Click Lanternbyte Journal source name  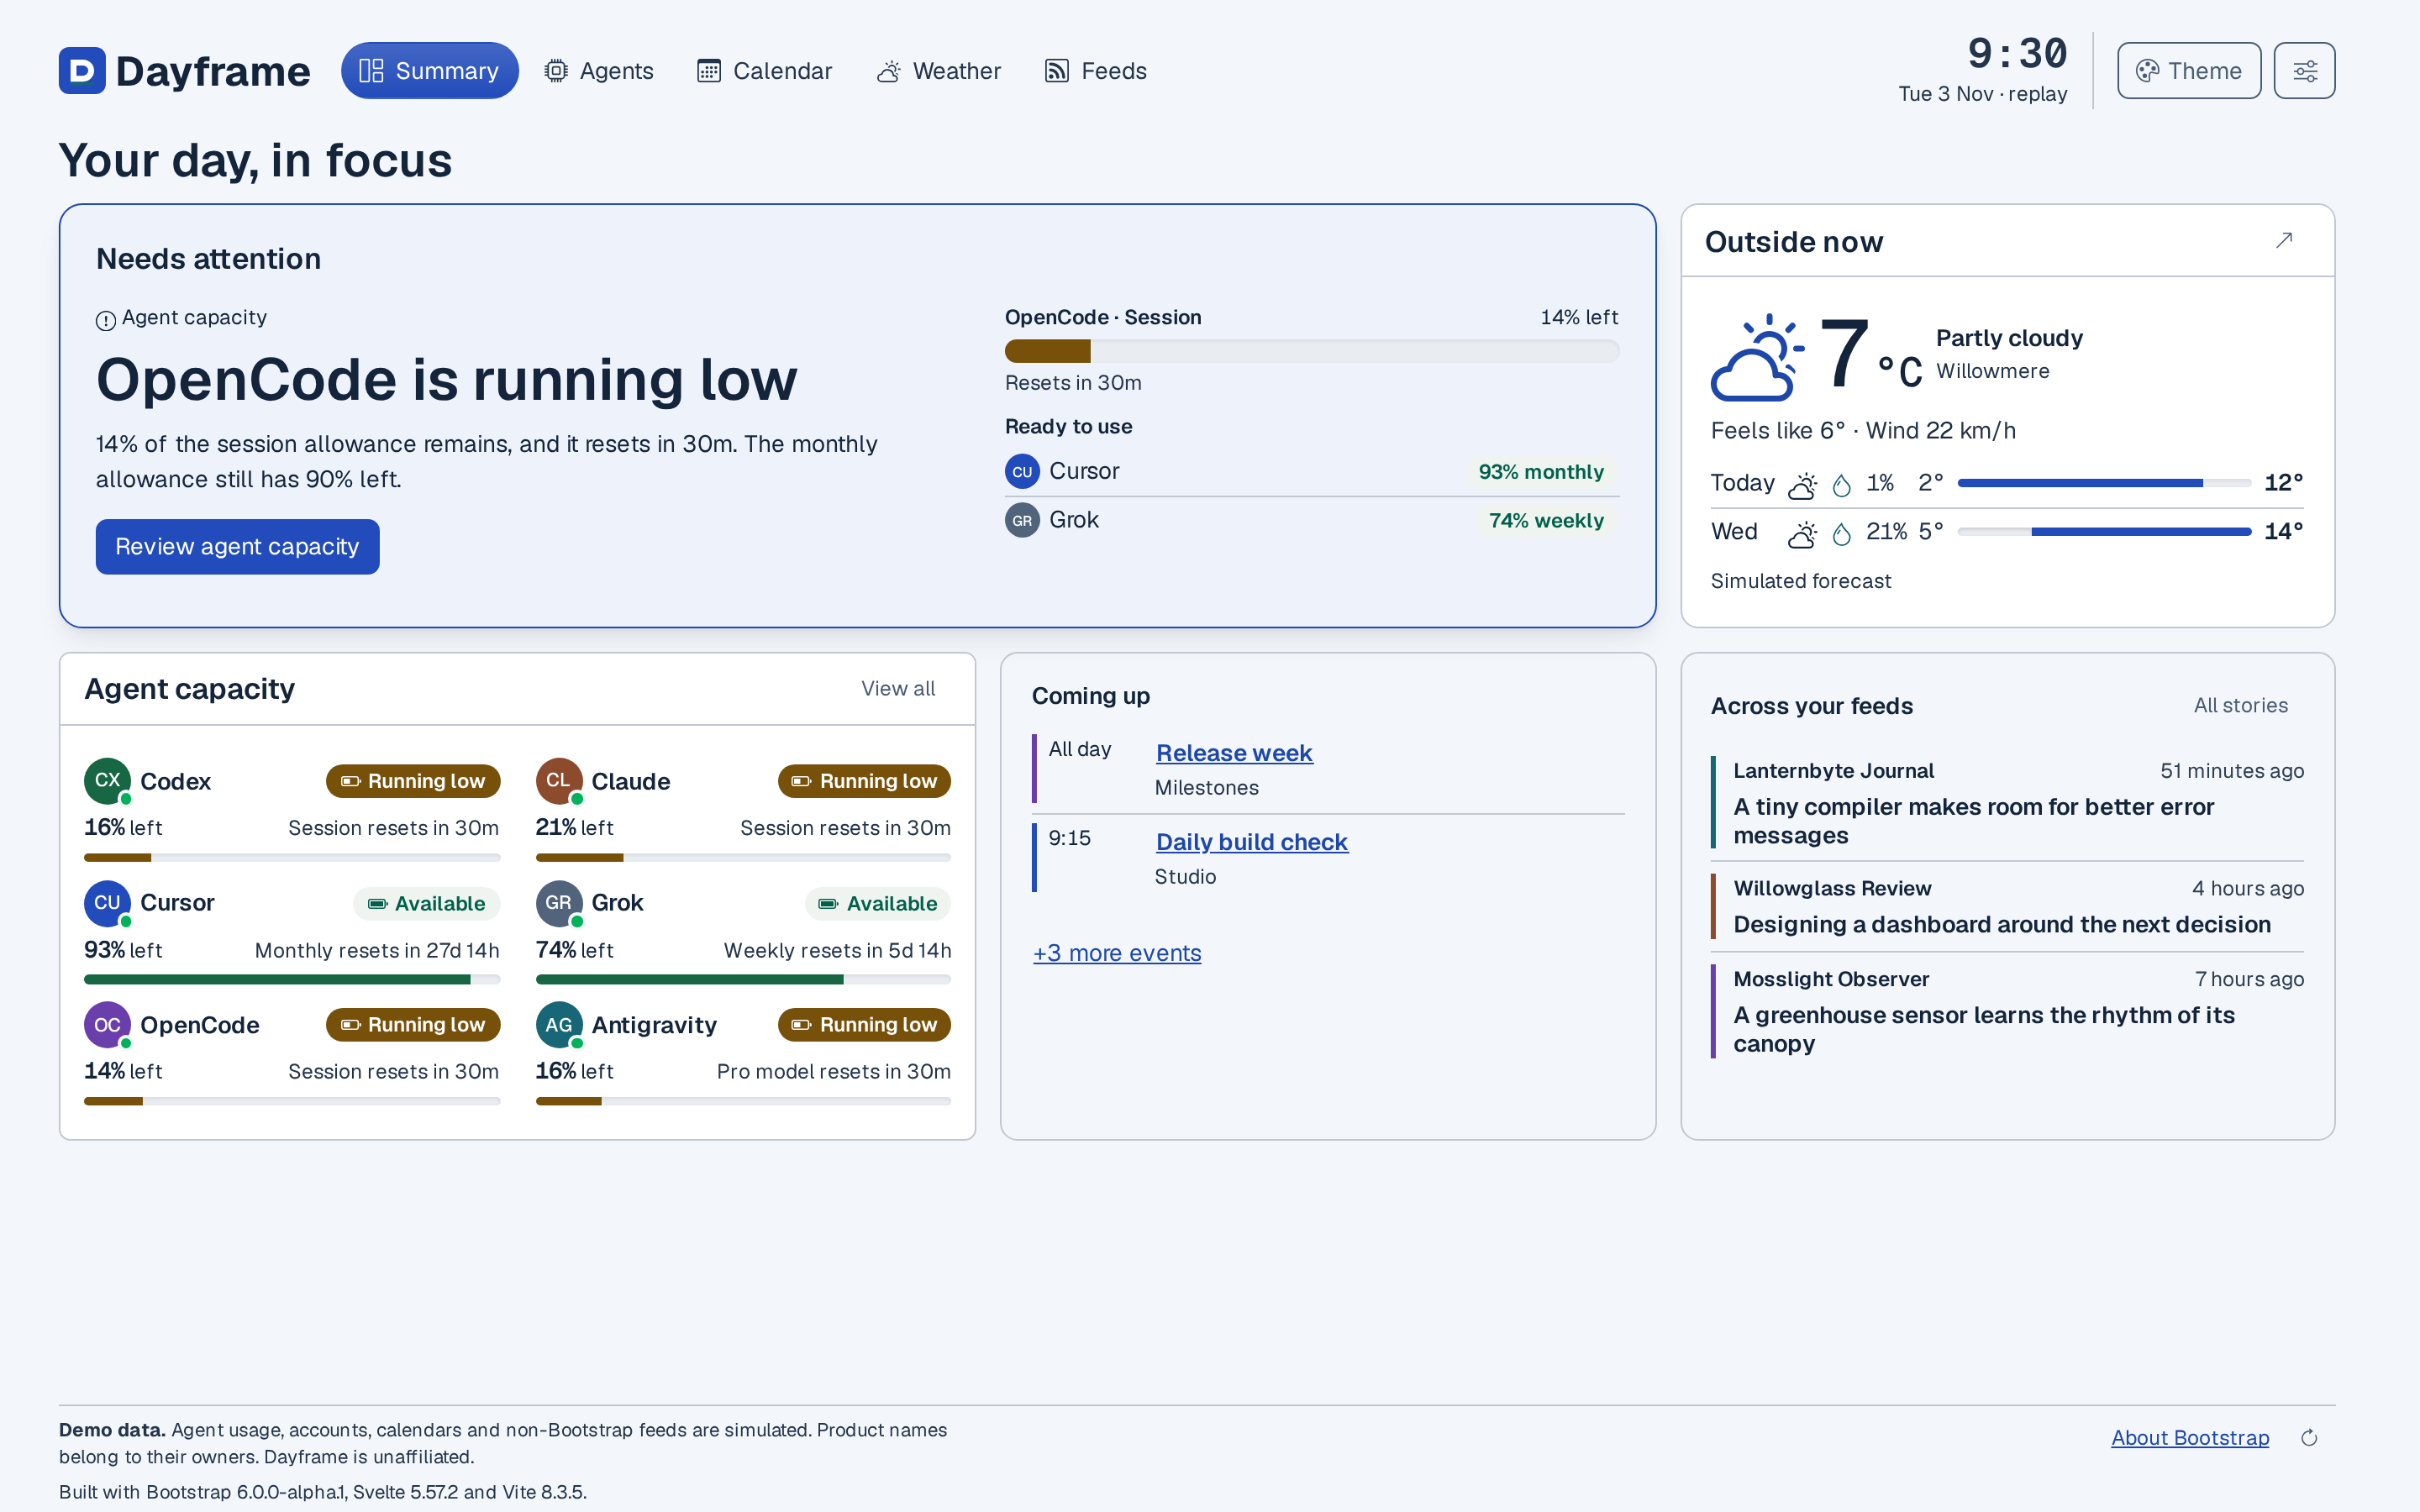pyautogui.click(x=1833, y=771)
